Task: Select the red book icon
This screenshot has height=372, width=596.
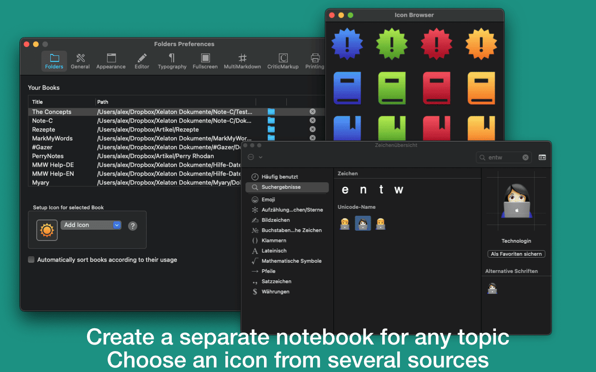Action: pyautogui.click(x=436, y=88)
